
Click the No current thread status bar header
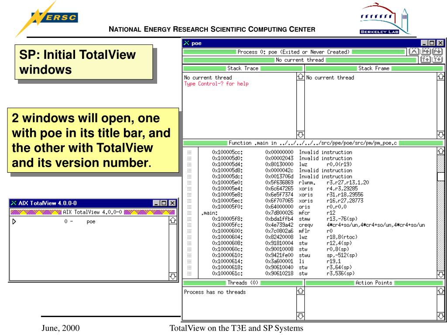click(x=300, y=60)
